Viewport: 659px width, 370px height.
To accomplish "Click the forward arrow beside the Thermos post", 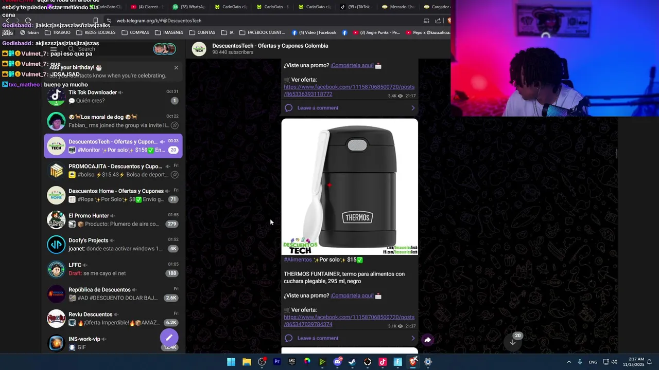I will click(x=427, y=340).
